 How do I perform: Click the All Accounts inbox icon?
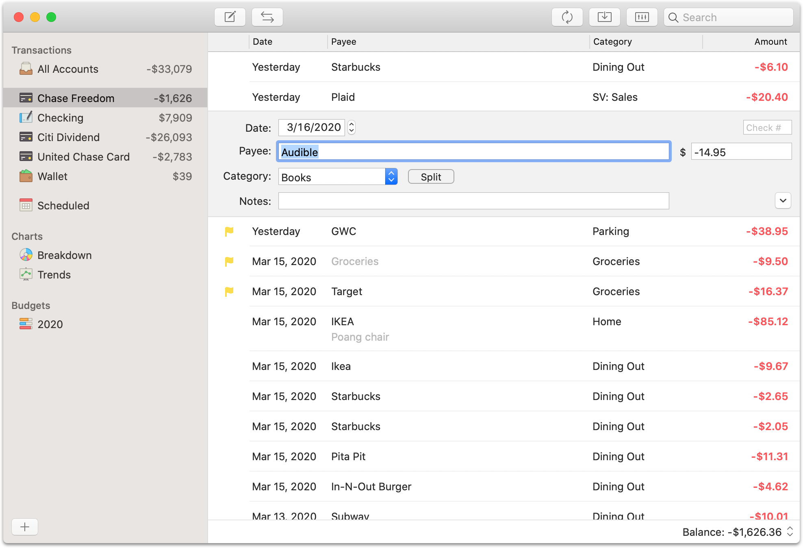click(26, 69)
